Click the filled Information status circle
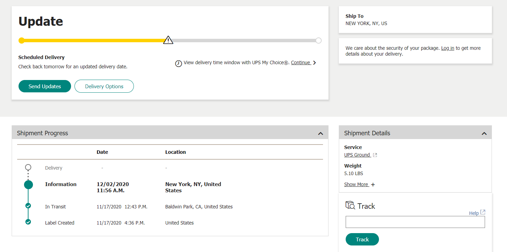This screenshot has width=507, height=252. (x=28, y=185)
